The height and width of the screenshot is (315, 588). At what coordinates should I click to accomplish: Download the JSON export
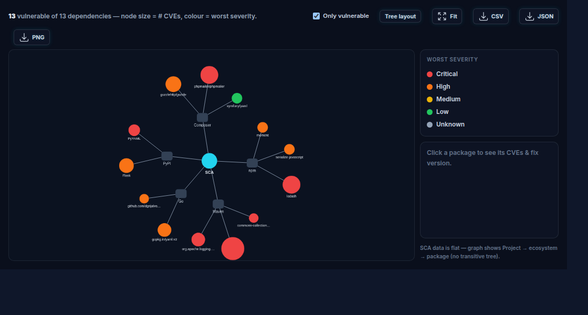(x=539, y=16)
